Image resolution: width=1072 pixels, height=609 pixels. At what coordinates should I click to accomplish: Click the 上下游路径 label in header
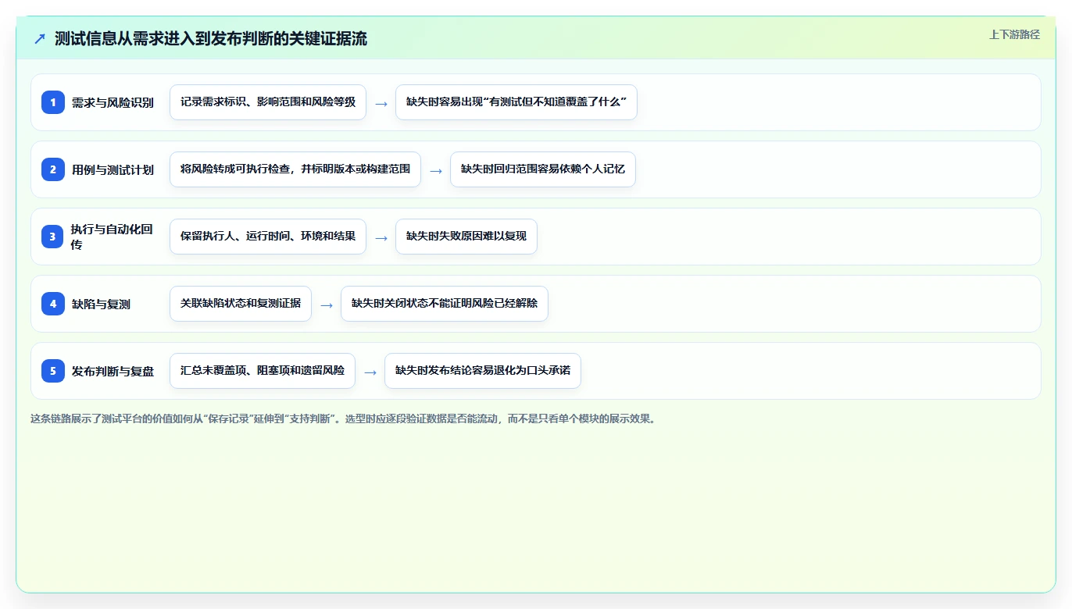point(1014,34)
